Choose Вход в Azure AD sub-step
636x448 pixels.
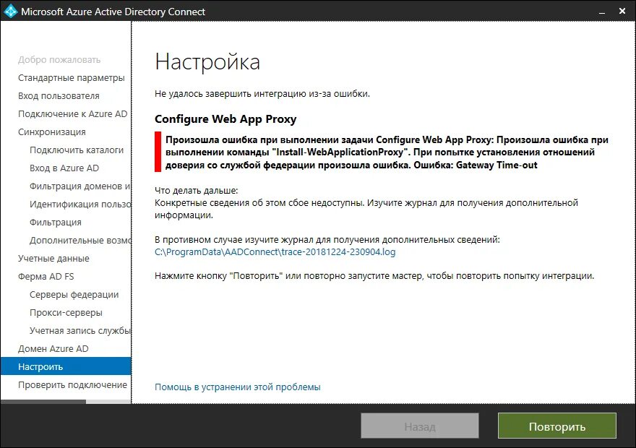point(64,168)
